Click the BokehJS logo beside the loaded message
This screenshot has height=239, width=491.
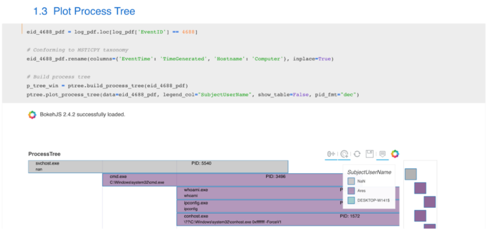[x=32, y=115]
